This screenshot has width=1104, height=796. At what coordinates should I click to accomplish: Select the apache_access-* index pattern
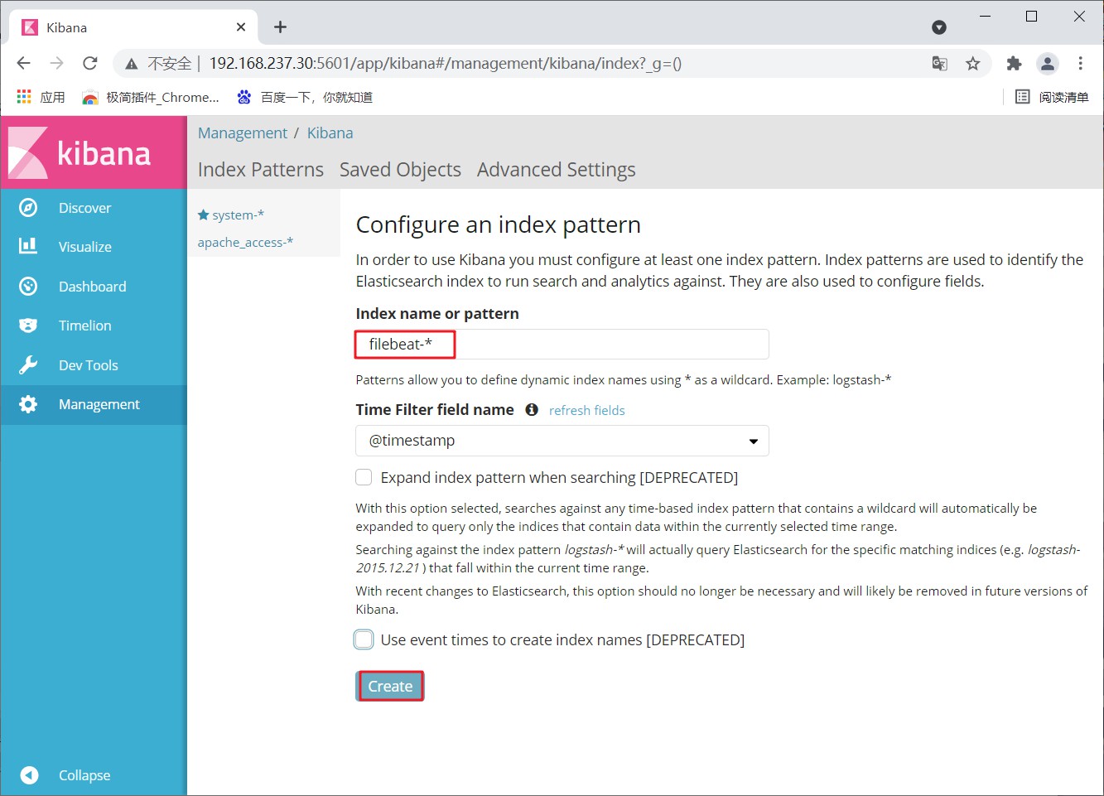click(x=245, y=242)
